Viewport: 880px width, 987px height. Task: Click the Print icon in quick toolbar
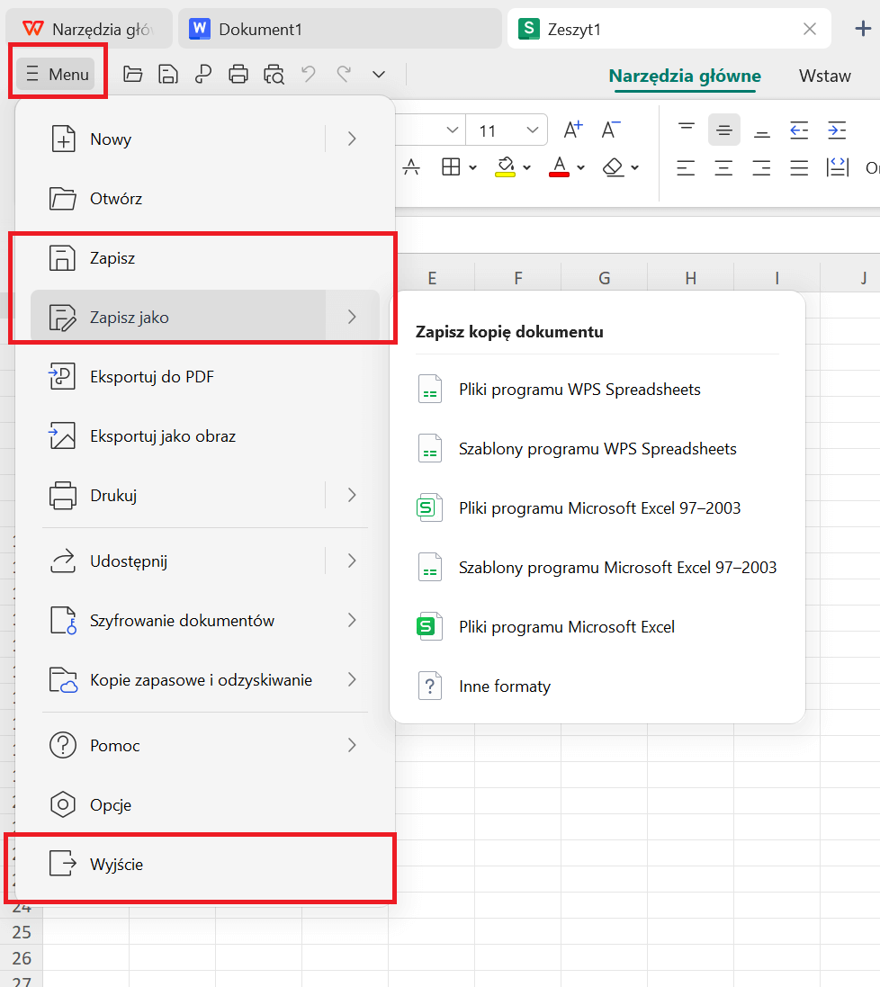point(238,75)
